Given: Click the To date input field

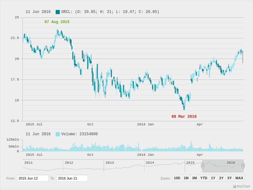Looking at the screenshot, I should [72, 178].
